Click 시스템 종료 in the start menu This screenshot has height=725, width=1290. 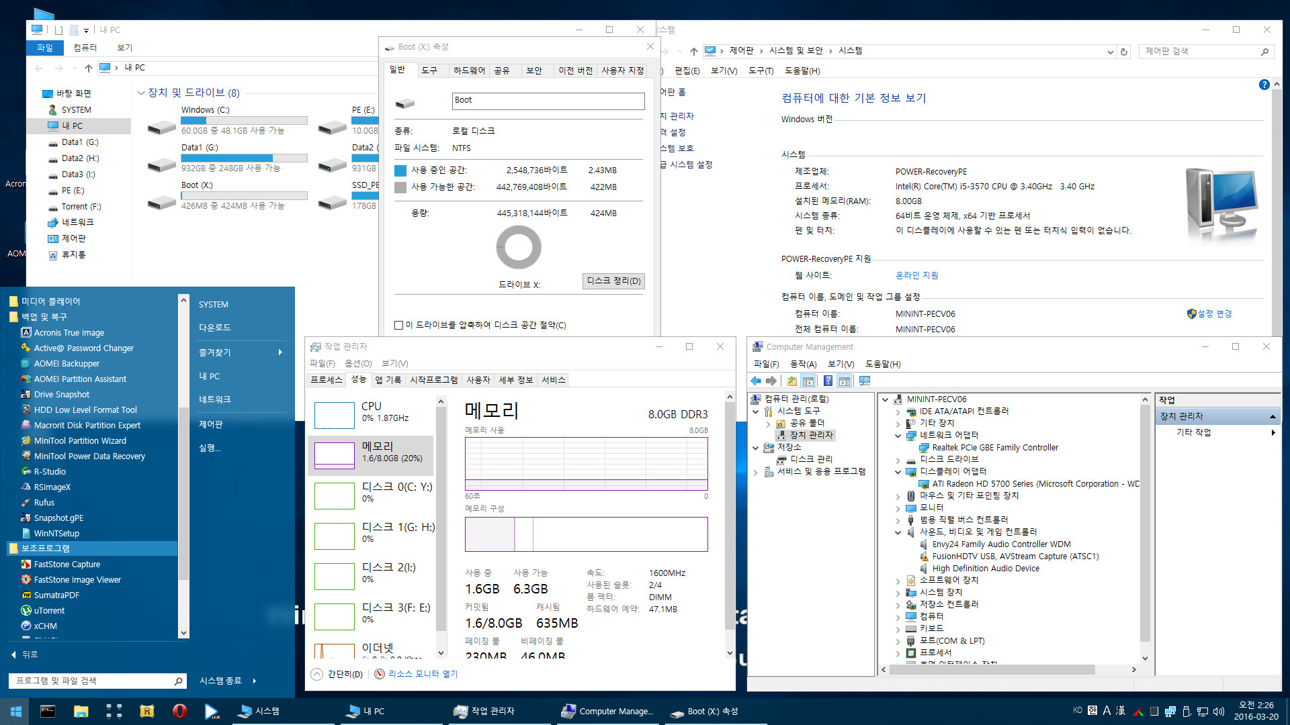click(220, 681)
